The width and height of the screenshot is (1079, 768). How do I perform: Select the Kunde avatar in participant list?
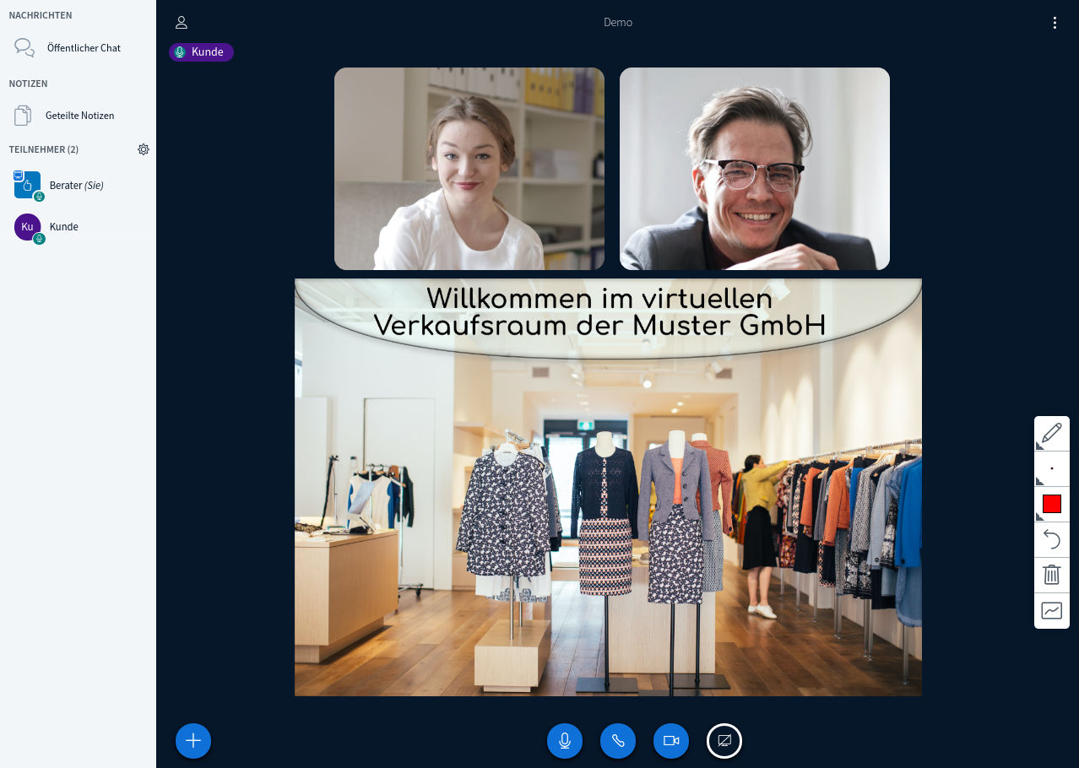[27, 227]
